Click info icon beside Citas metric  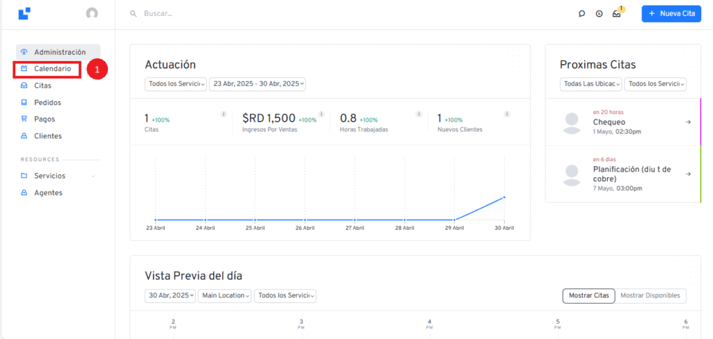pos(224,114)
